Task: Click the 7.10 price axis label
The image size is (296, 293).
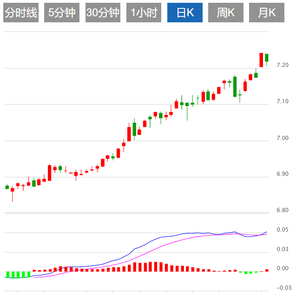Action: 283,101
